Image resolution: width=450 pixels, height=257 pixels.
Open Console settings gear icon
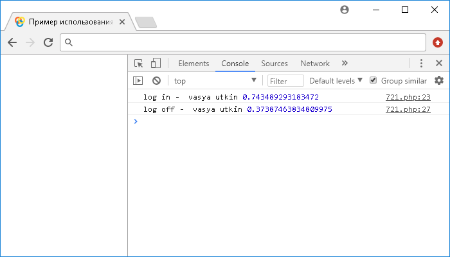(439, 80)
